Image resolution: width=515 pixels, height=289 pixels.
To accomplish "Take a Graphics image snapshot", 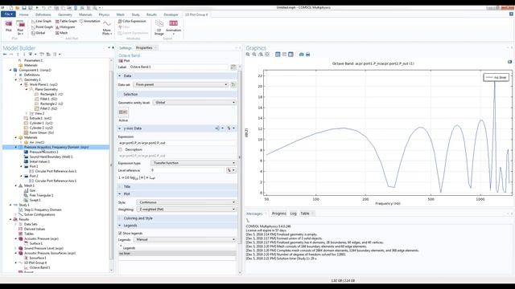I will coord(301,55).
